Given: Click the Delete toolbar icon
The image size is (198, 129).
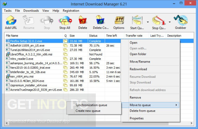Looking at the screenshot, I should click(83, 22).
